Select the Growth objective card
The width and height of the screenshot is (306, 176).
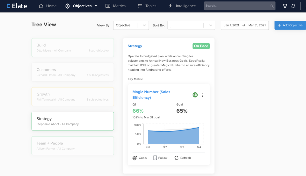click(73, 97)
